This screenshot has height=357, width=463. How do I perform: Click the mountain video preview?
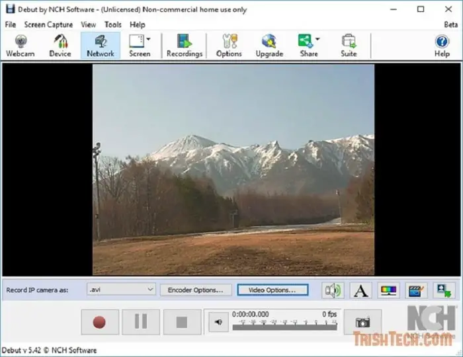[233, 170]
